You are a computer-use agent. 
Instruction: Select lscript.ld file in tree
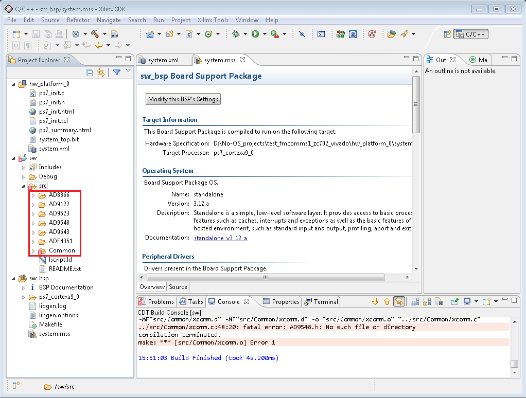[60, 260]
